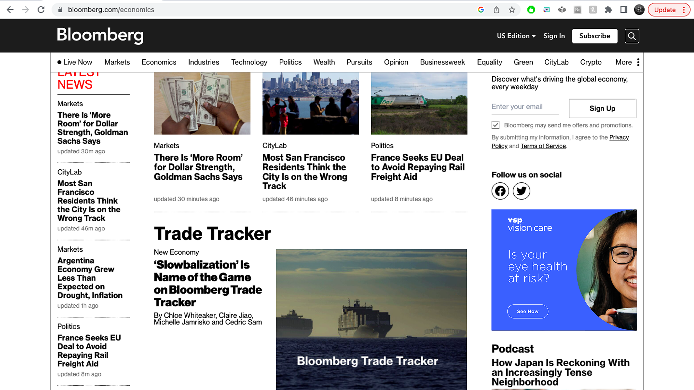Open Chrome Update menu button
Screen dimensions: 694x390
pos(669,10)
